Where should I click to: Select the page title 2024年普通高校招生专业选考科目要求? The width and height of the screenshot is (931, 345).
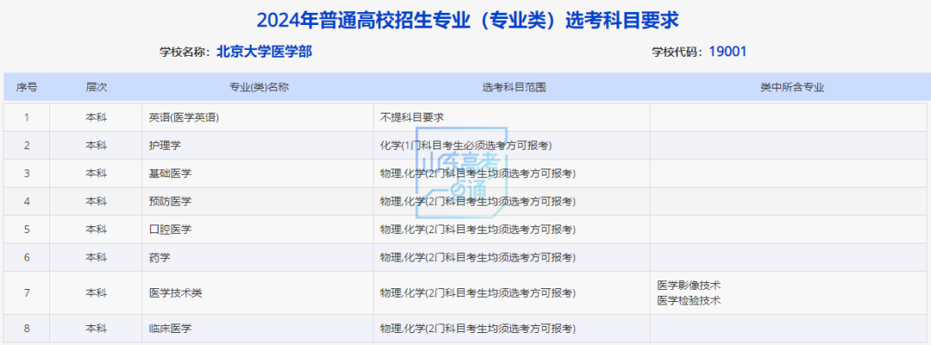tap(467, 21)
